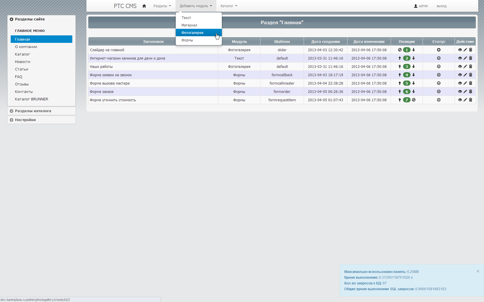484x302 pixels.
Task: Move 'Слайдер на главной' row down
Action: click(413, 50)
